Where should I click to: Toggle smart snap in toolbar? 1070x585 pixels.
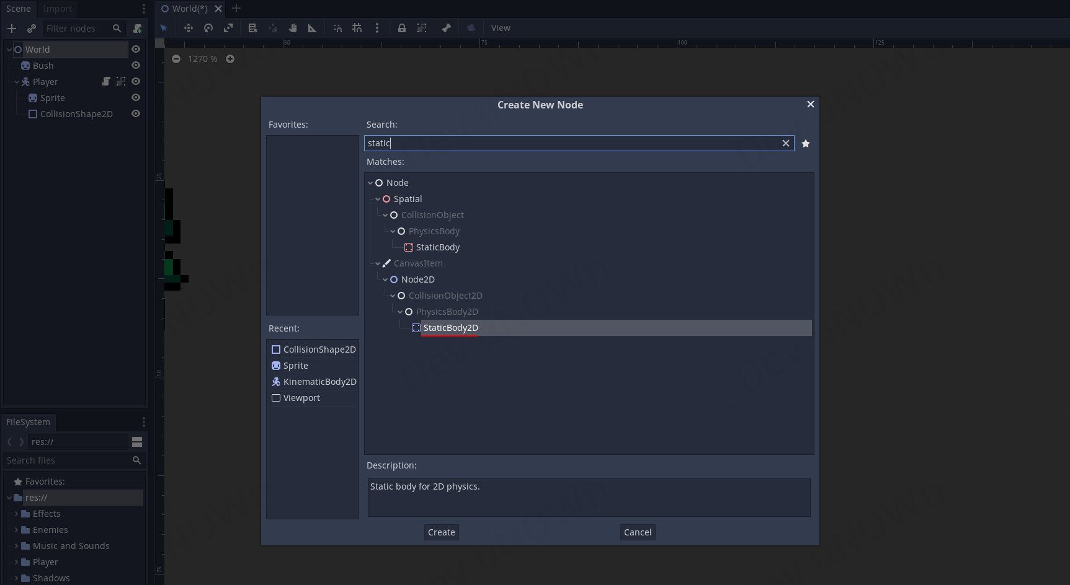[337, 28]
